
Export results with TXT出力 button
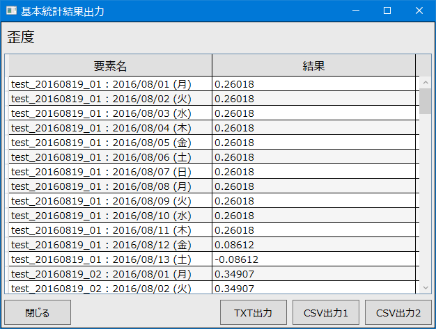click(x=254, y=312)
